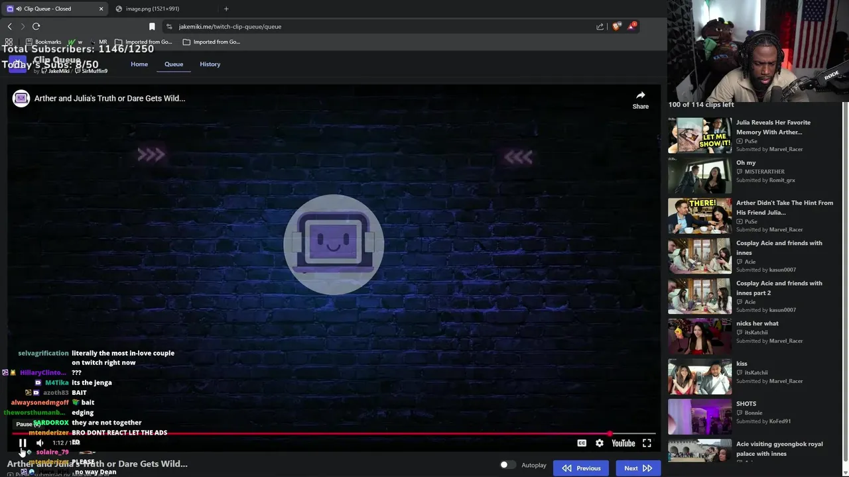849x477 pixels.
Task: Click the JakeMiki GitHub author link
Action: coord(55,71)
